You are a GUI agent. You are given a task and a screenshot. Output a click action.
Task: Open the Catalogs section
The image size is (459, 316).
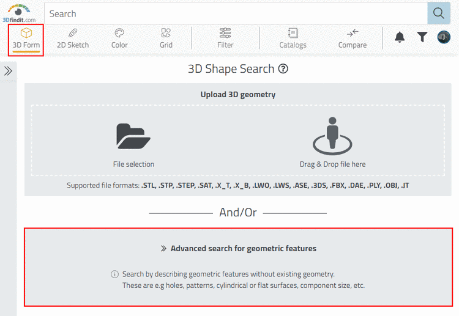click(x=293, y=38)
